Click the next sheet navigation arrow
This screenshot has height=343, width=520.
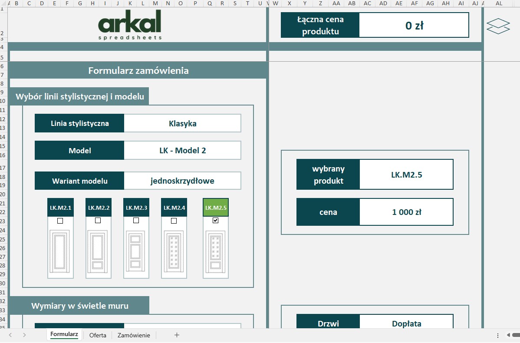pos(24,335)
